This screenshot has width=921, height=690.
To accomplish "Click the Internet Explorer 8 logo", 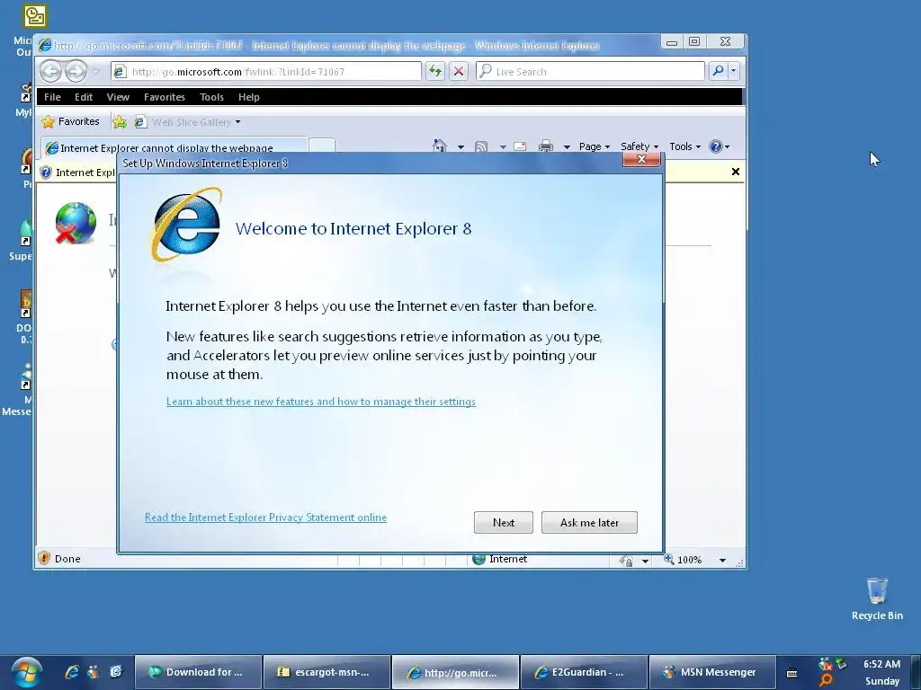I will [x=187, y=224].
